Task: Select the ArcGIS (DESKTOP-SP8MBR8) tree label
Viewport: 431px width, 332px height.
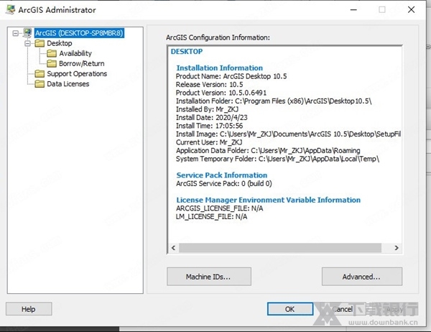Action: [79, 33]
